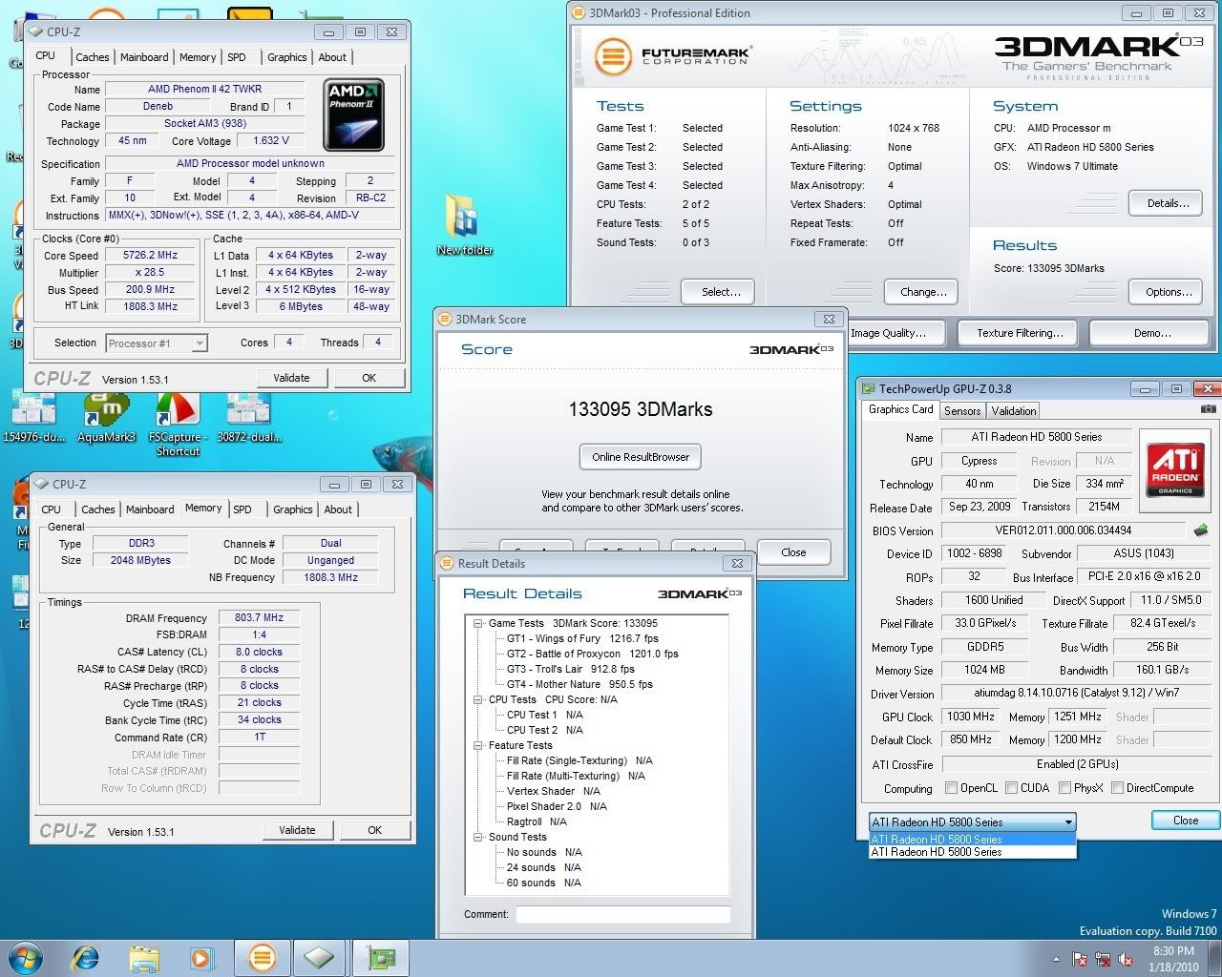Launch Internet Explorer from the taskbar
The height and width of the screenshot is (977, 1222).
tap(86, 958)
